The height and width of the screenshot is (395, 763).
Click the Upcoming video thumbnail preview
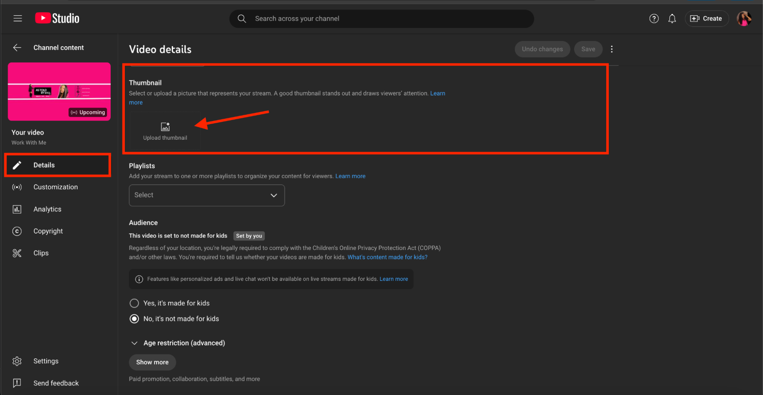[x=59, y=92]
